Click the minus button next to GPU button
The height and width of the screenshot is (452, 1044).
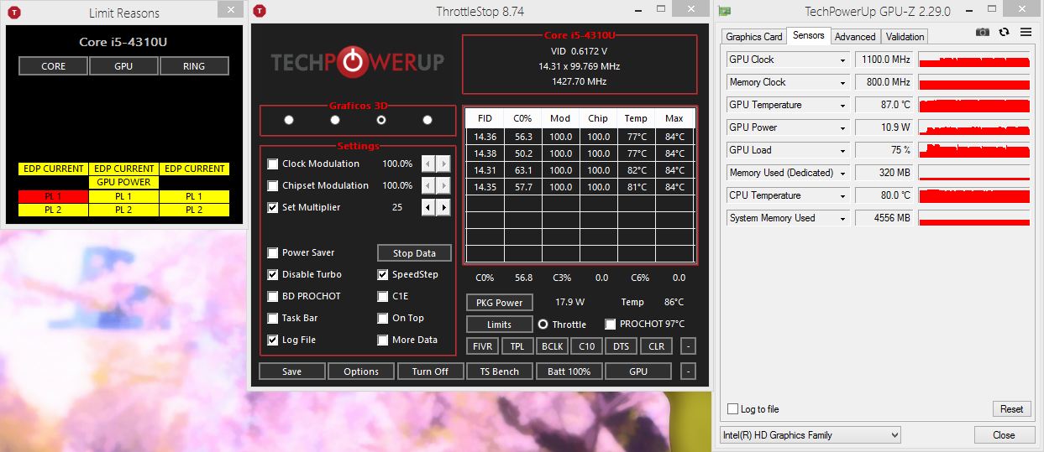click(688, 371)
